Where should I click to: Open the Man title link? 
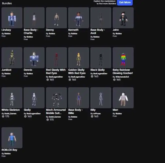[115, 110]
